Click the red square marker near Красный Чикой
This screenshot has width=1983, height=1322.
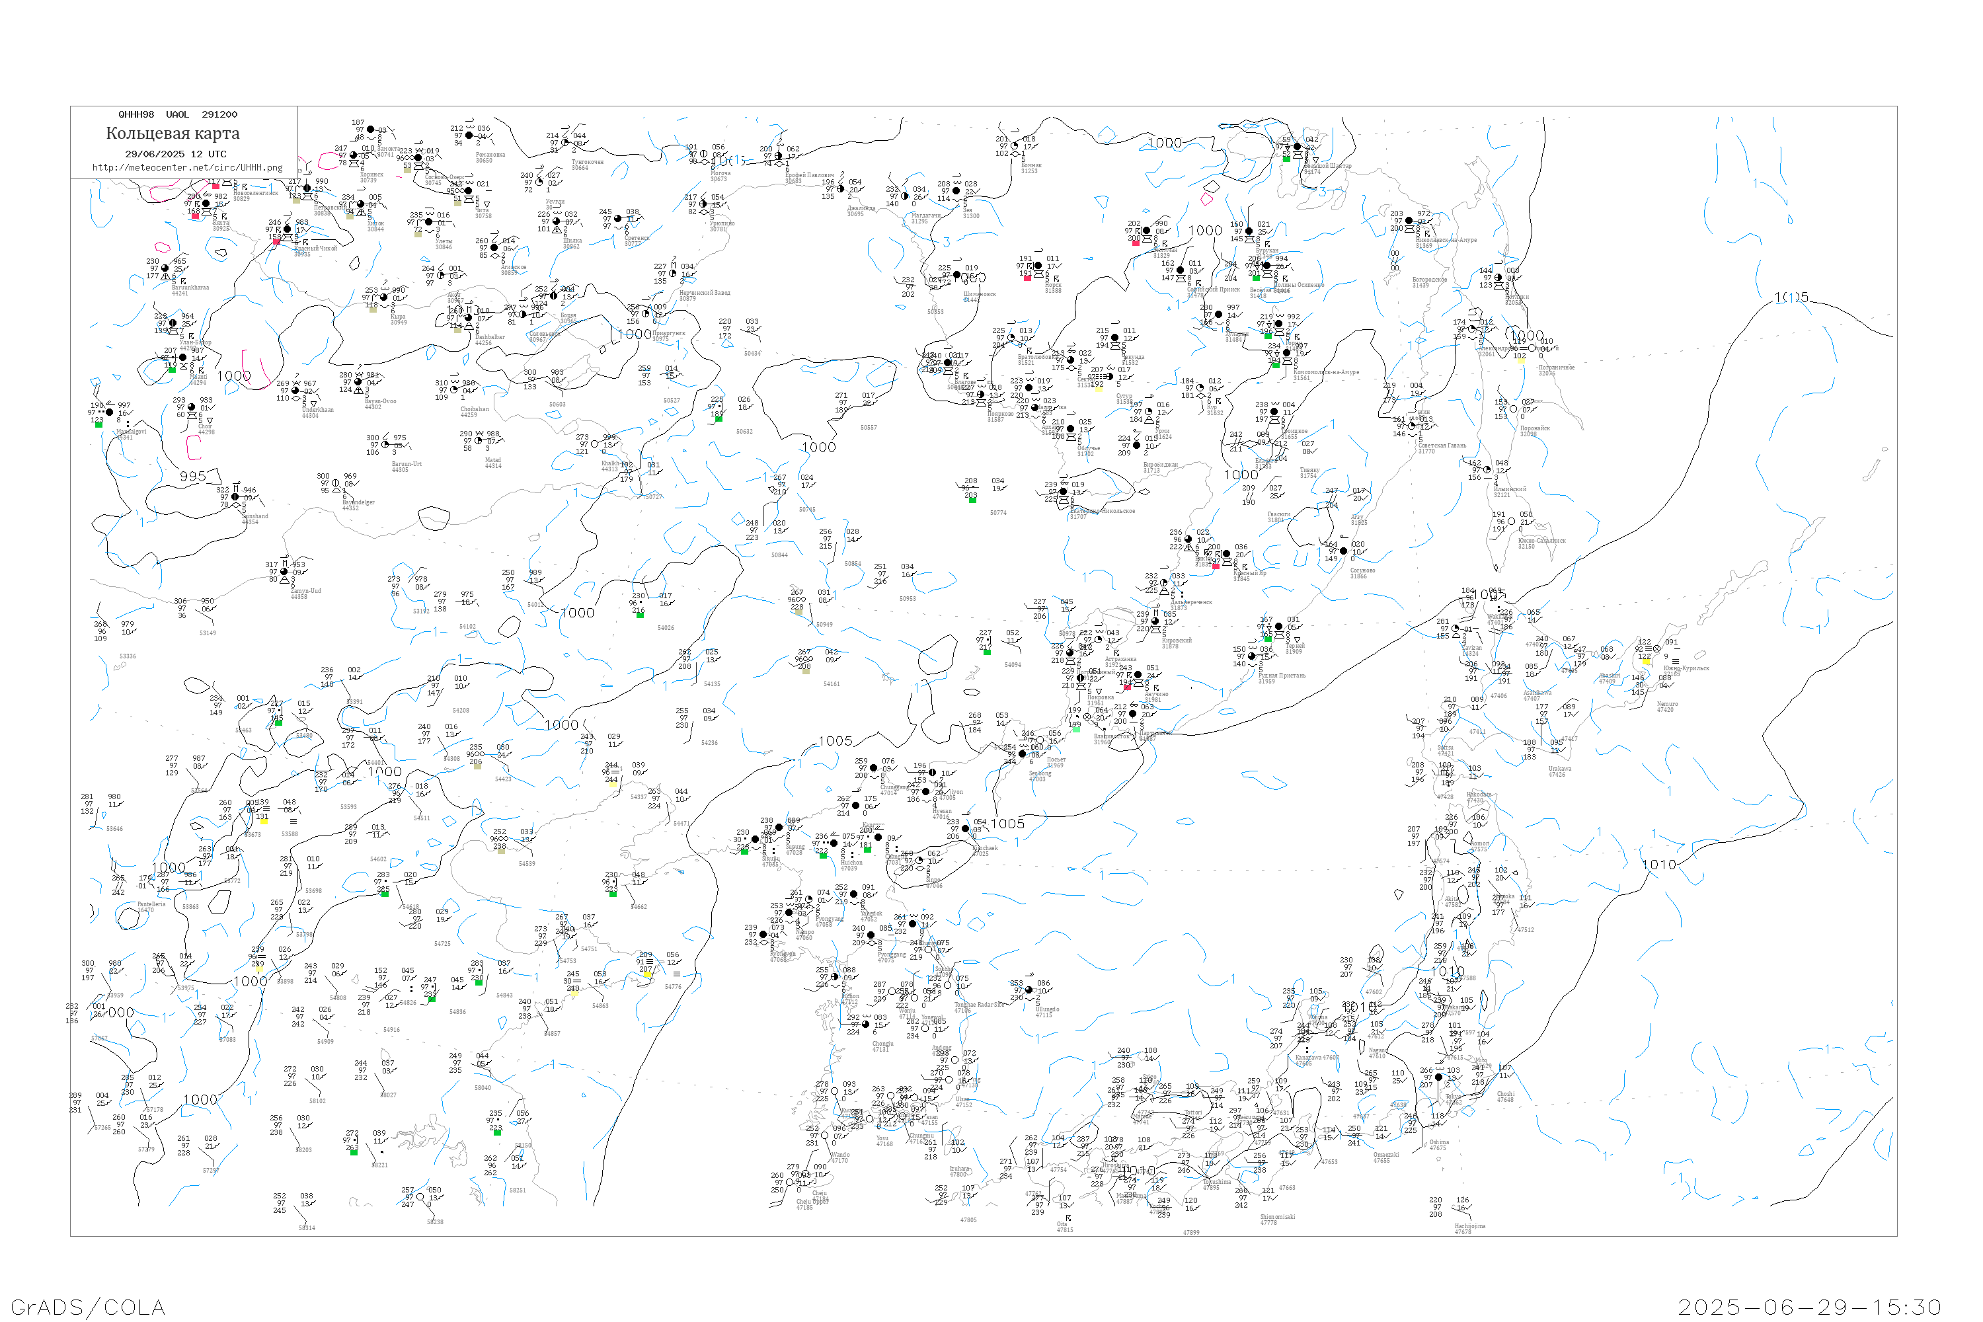click(276, 242)
